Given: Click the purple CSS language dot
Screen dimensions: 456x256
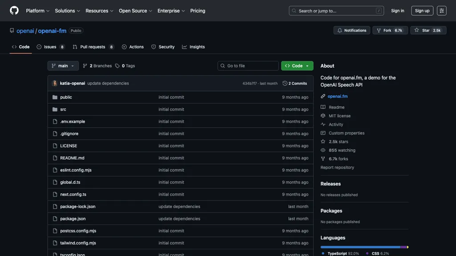Looking at the screenshot, I should [x=367, y=253].
